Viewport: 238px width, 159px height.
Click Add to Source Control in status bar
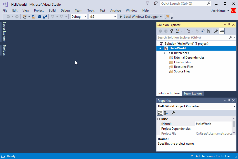point(211,156)
